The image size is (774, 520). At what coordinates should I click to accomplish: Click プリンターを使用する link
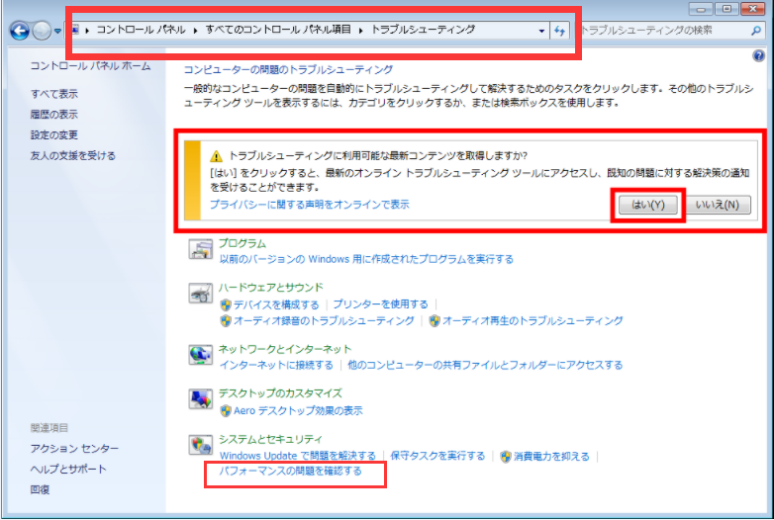381,304
